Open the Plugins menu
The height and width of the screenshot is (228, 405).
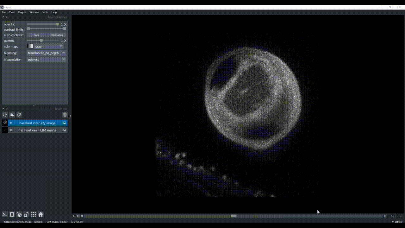[x=22, y=12]
